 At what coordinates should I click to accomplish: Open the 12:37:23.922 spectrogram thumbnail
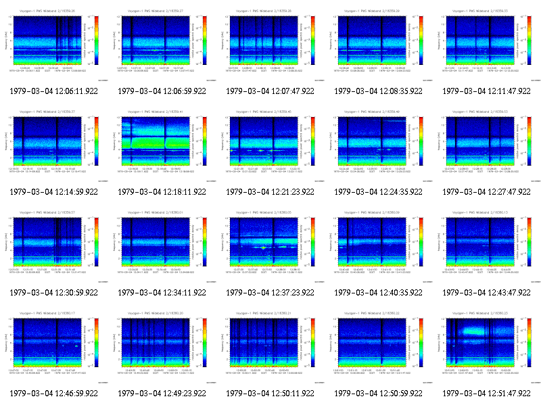pos(270,247)
